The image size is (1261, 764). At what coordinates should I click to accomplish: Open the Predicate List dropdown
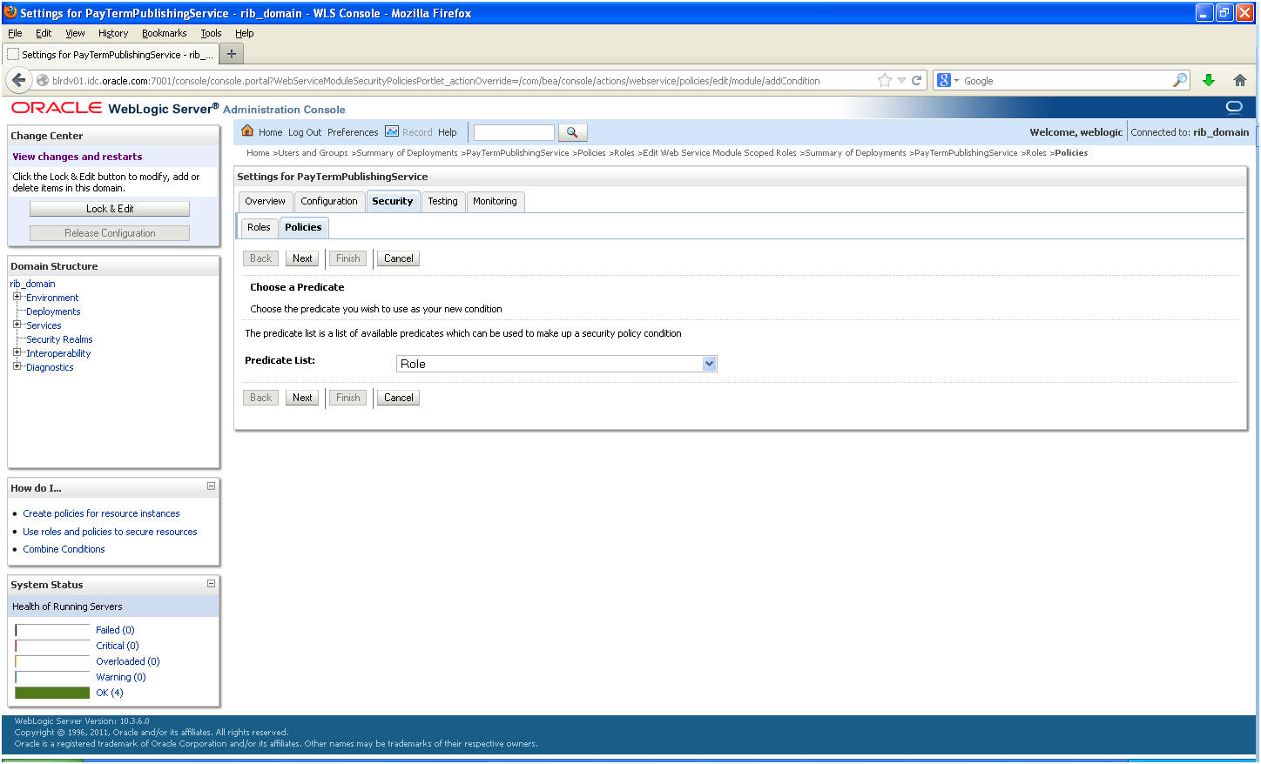pos(556,364)
